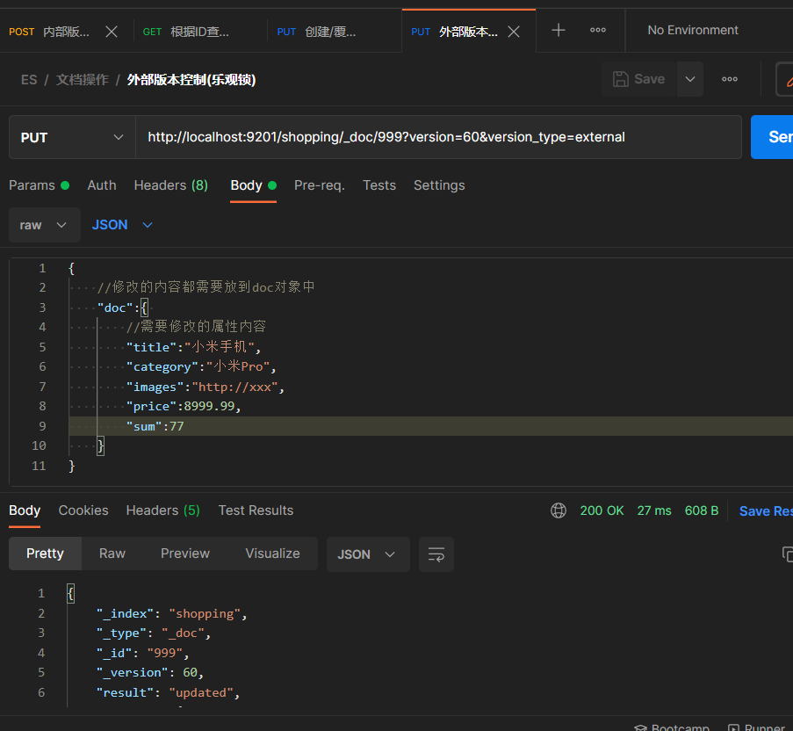793x731 pixels.
Task: Click the request name 外部版本控制(乐观锁)
Action: tap(191, 80)
